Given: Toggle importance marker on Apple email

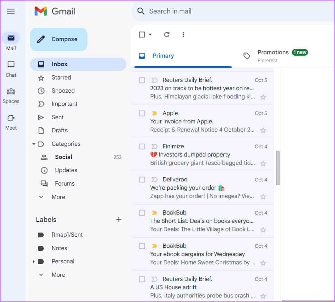Looking at the screenshot, I should [154, 113].
